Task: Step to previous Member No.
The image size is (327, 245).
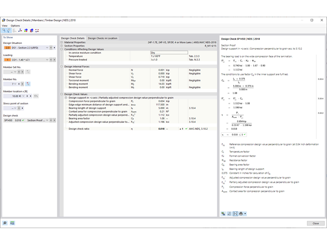Action: click(x=19, y=84)
